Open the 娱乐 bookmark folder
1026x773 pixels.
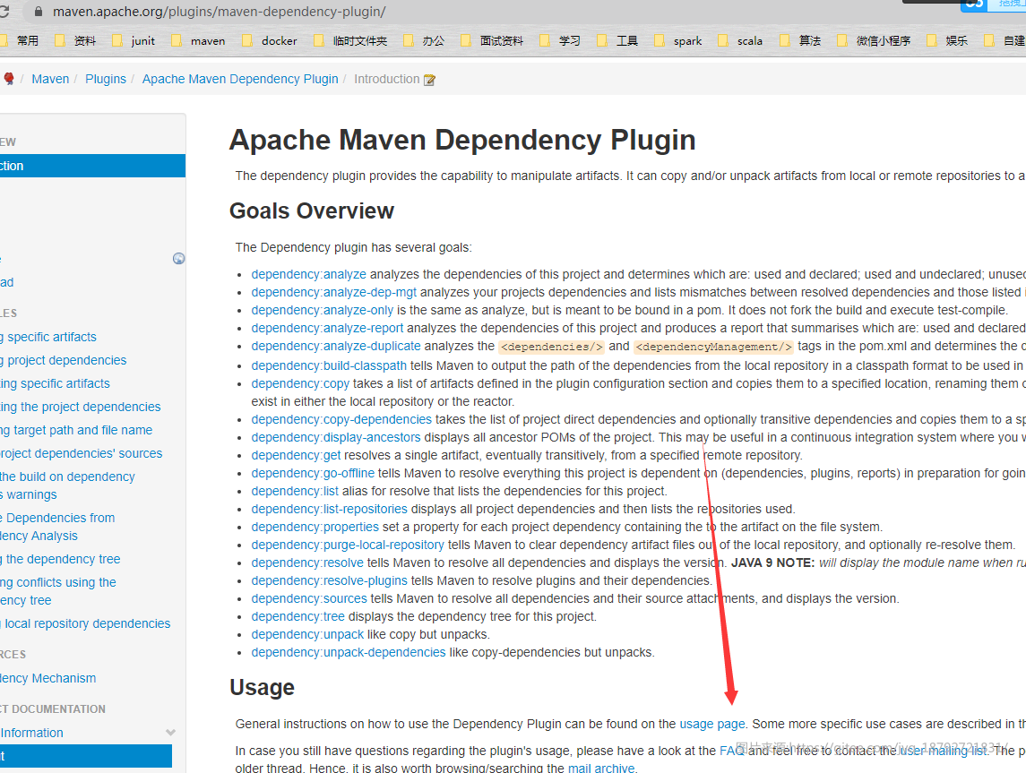(947, 40)
